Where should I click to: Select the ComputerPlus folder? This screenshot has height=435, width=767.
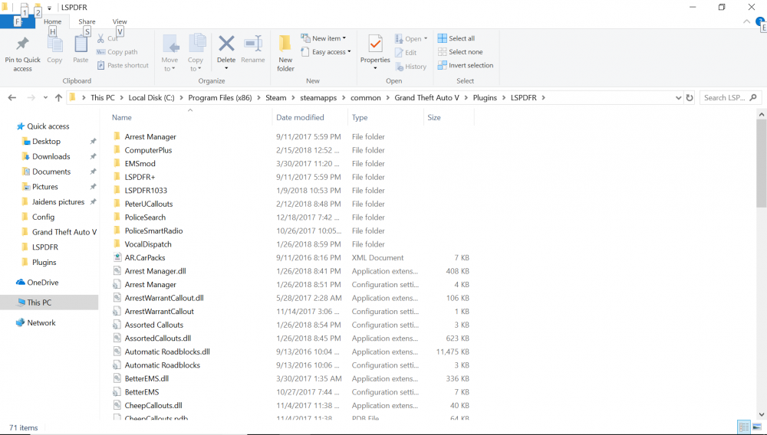[148, 150]
